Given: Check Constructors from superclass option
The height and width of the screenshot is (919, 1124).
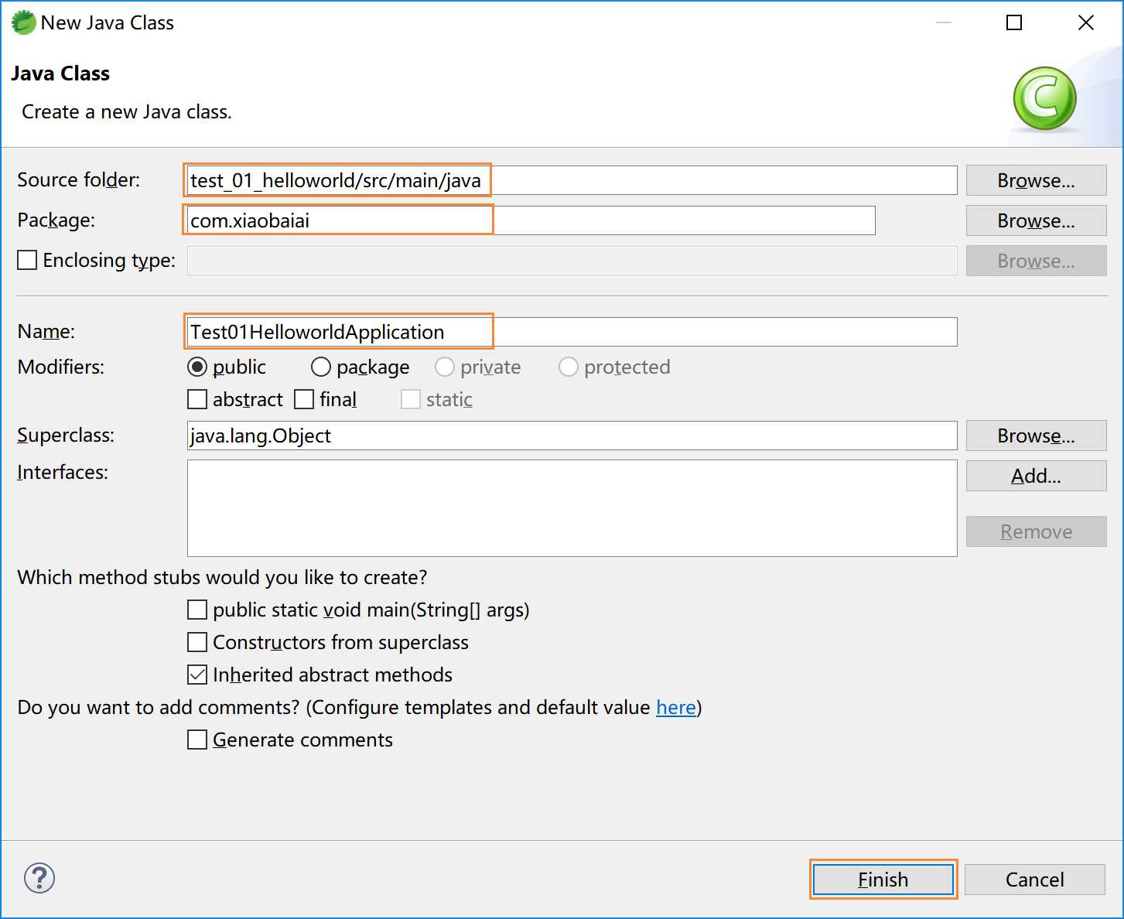Looking at the screenshot, I should click(x=197, y=642).
